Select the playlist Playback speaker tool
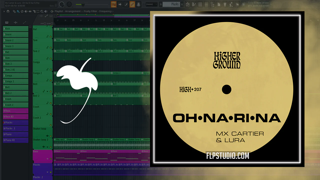This screenshot has height=180, width=320. pos(46,11)
